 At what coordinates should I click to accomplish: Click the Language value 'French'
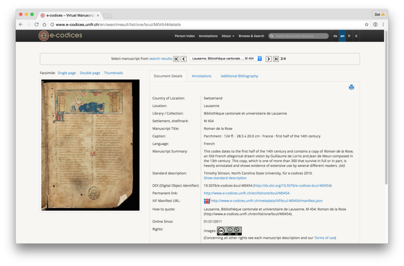pyautogui.click(x=209, y=144)
